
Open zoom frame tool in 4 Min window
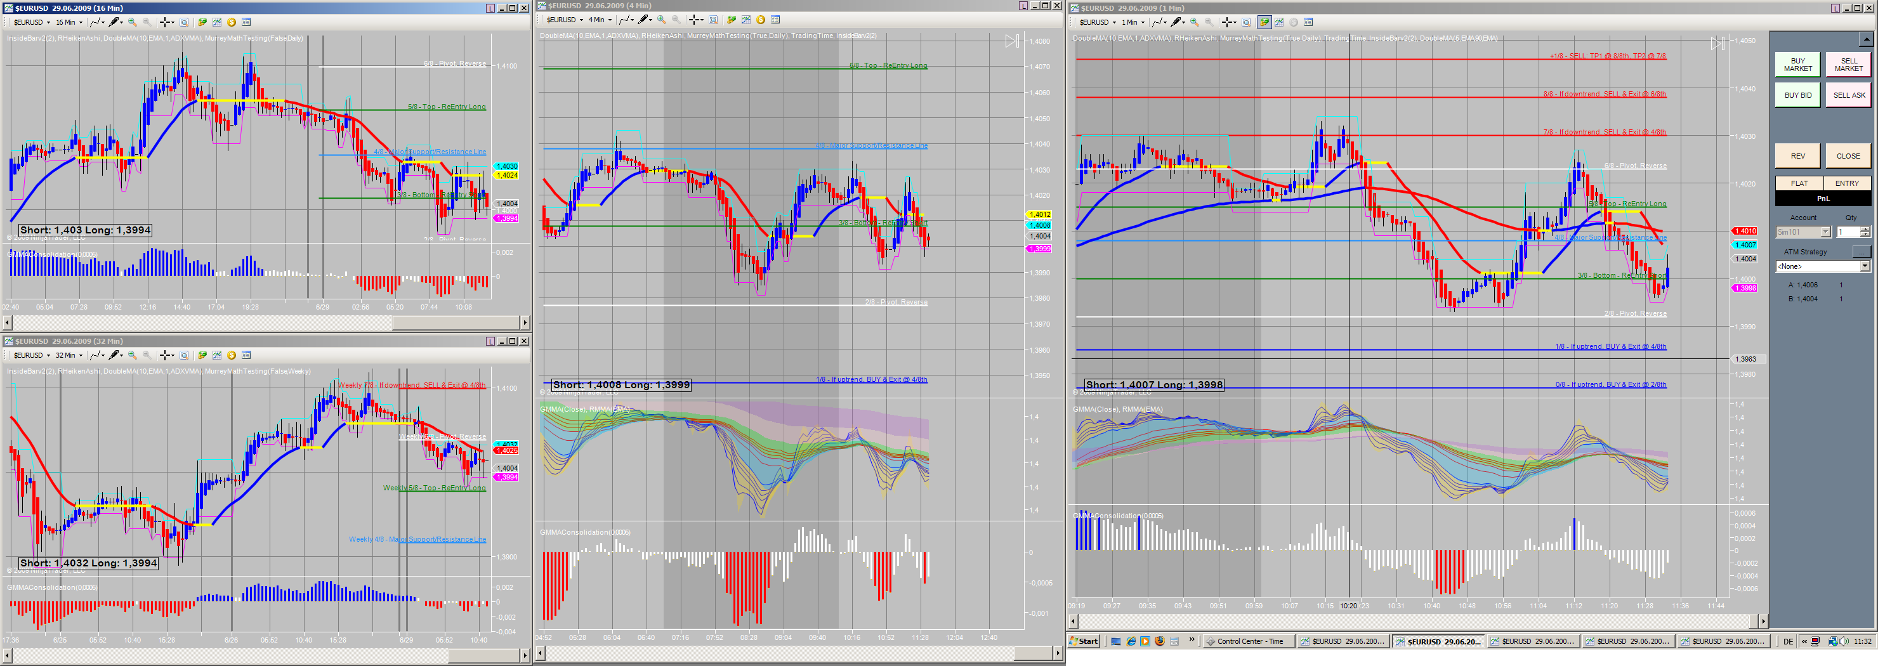(713, 20)
